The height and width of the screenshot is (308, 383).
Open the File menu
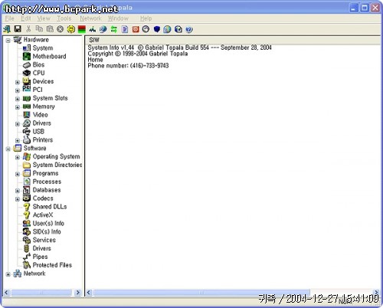tap(10, 18)
